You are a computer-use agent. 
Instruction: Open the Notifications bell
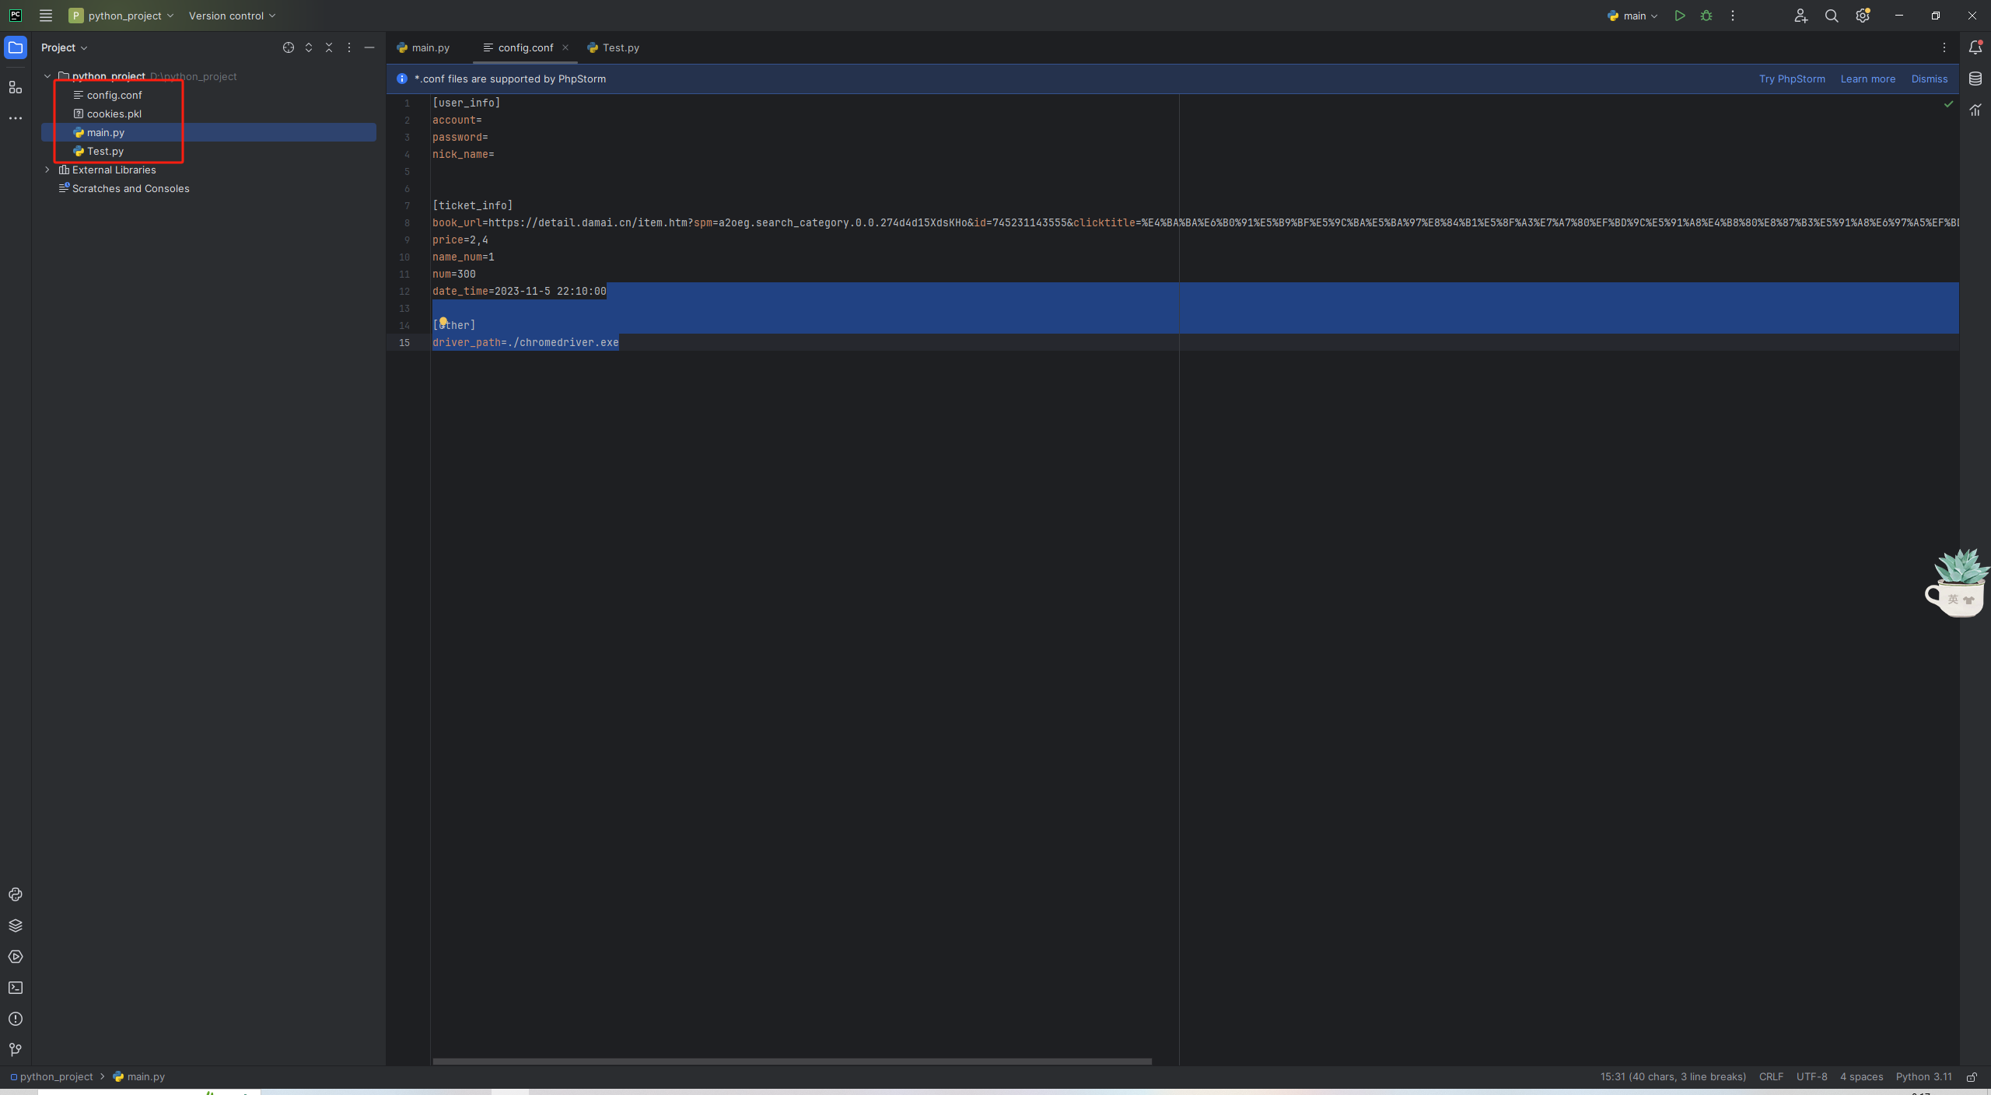point(1975,47)
